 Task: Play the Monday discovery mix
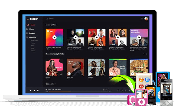[x=139, y=37]
